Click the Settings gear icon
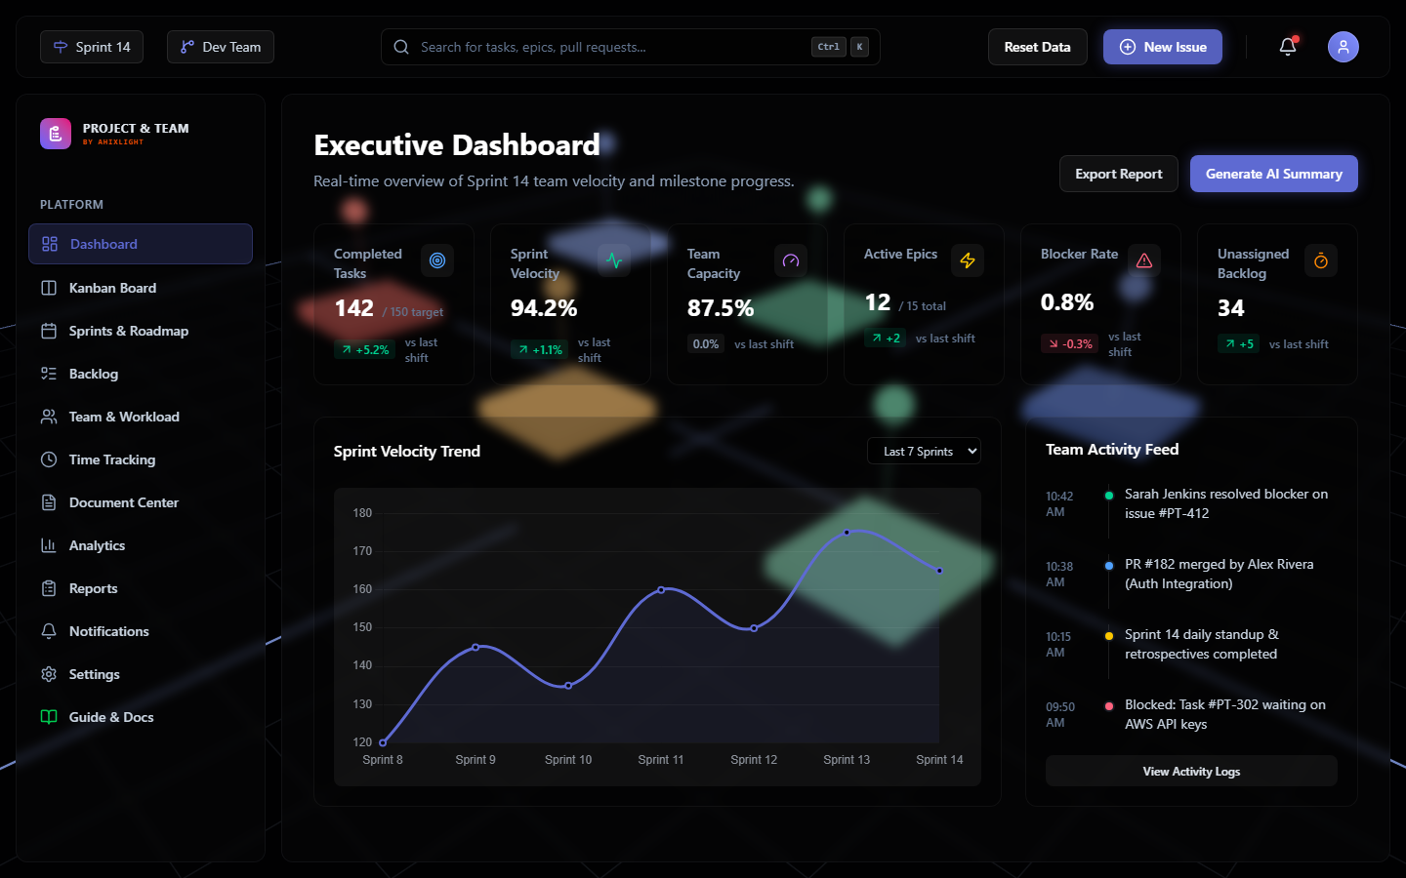The width and height of the screenshot is (1406, 878). (49, 674)
